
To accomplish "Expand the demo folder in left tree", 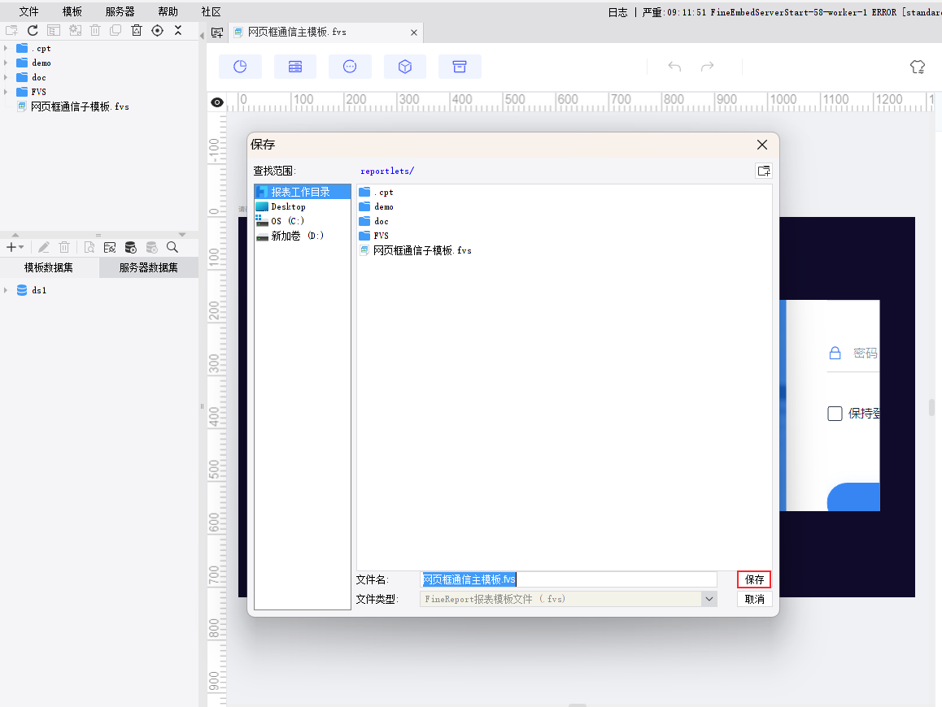I will 6,63.
